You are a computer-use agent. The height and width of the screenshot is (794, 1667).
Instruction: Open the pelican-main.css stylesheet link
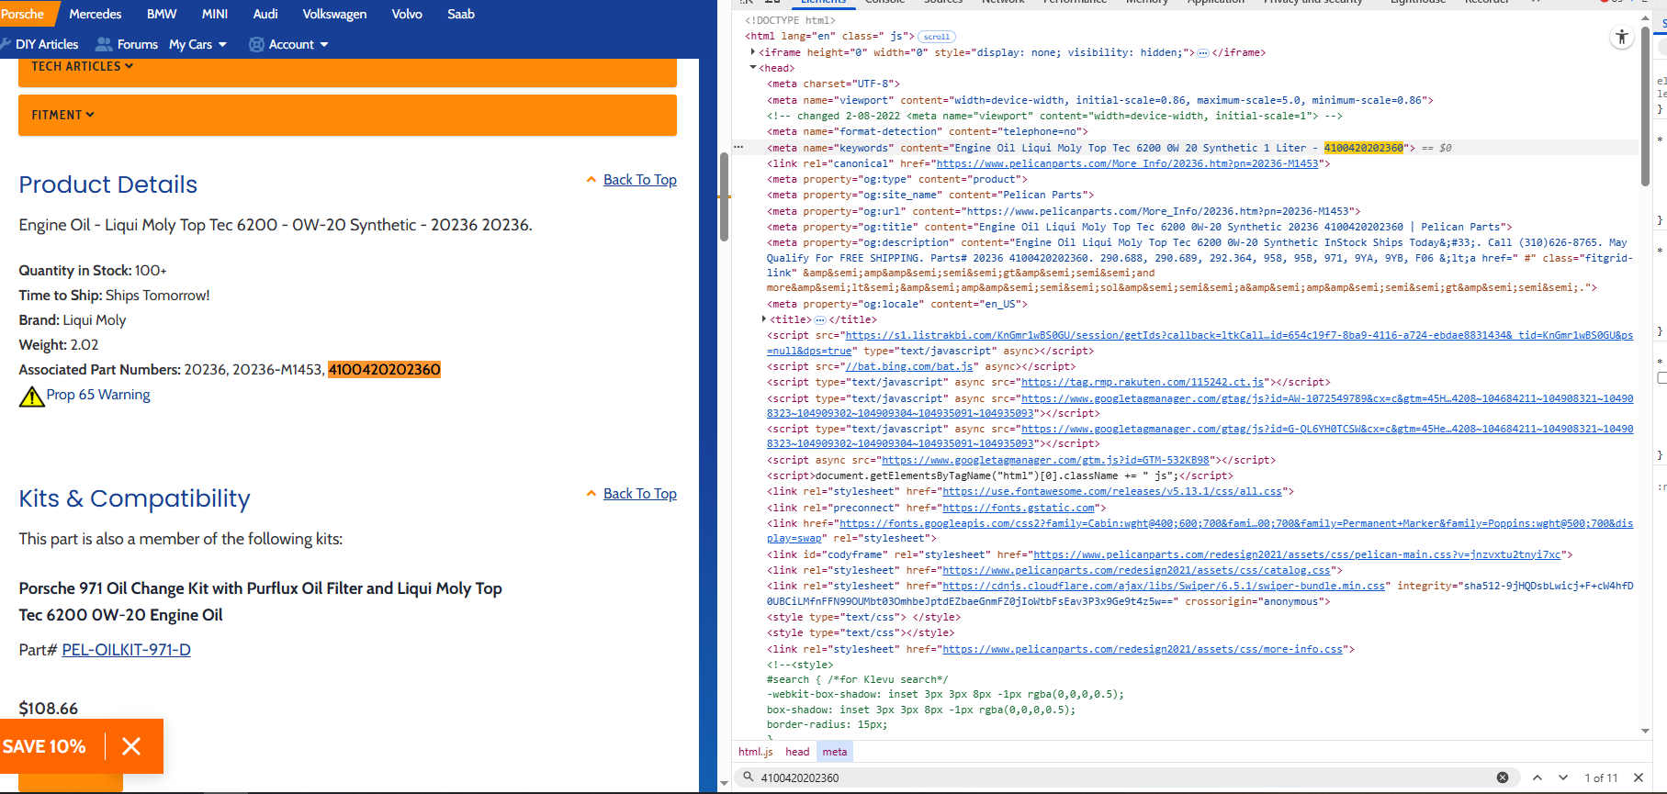(x=1297, y=554)
